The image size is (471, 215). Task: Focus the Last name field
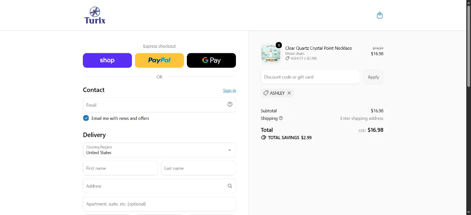[198, 168]
